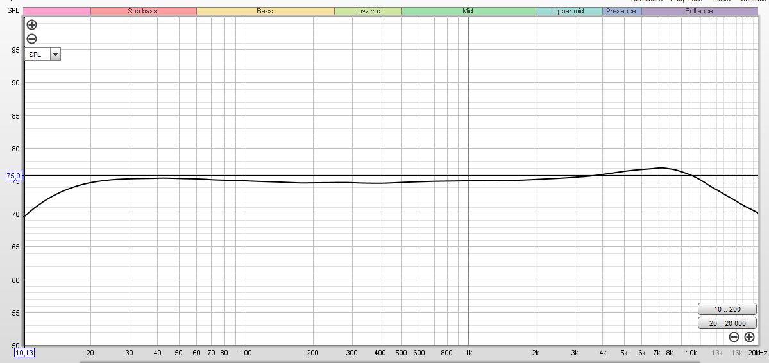769x363 pixels.
Task: Select the Presence frequency band label
Action: [x=621, y=11]
